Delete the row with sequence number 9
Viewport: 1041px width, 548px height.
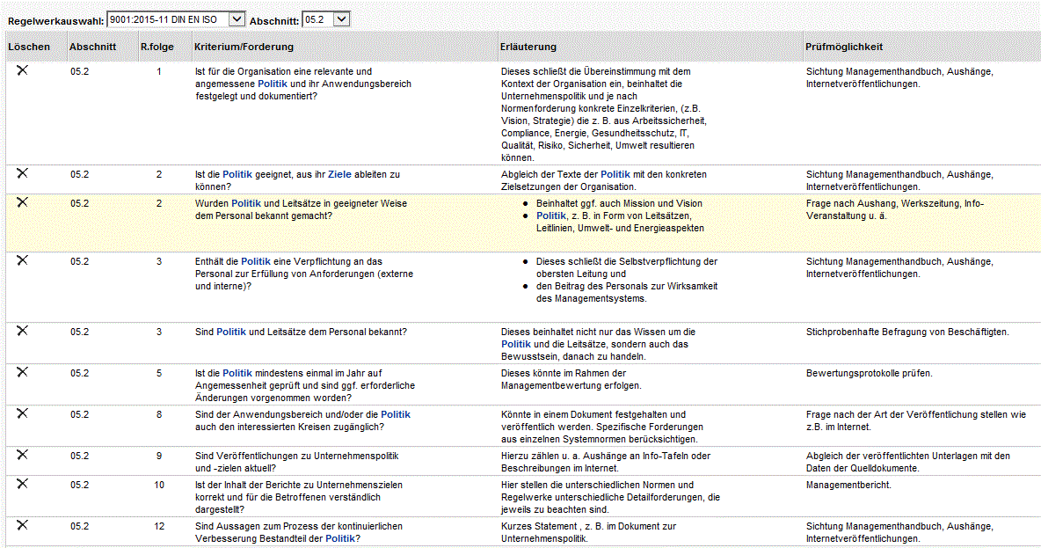click(x=22, y=455)
